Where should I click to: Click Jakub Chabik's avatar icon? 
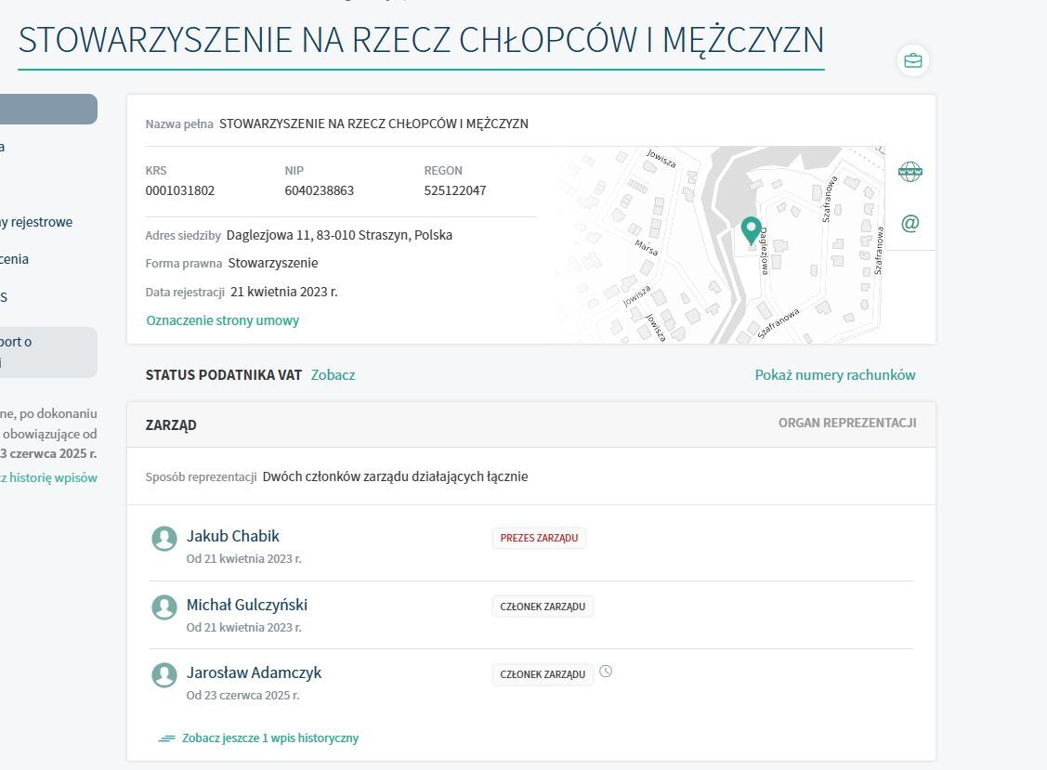pyautogui.click(x=164, y=539)
